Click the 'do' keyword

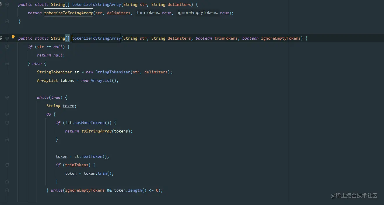[49, 114]
